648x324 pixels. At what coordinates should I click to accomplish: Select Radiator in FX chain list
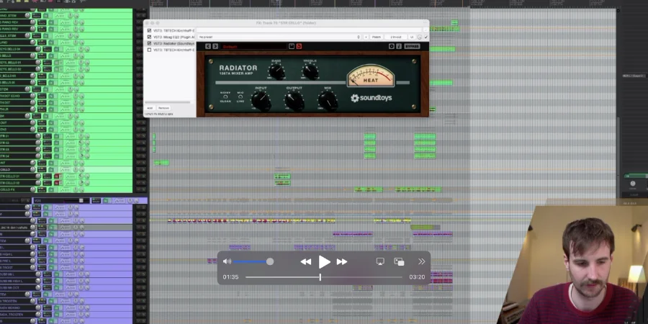point(174,43)
